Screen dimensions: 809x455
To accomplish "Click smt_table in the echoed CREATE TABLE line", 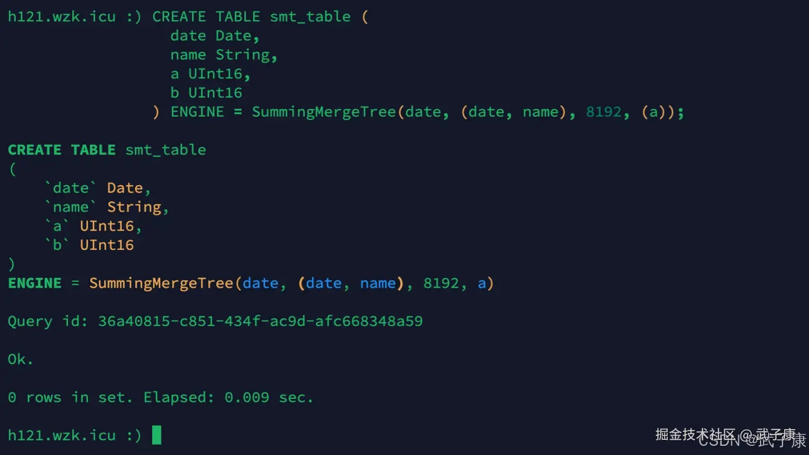I will click(166, 150).
